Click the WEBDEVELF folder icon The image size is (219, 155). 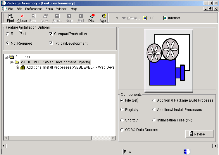click(17, 62)
